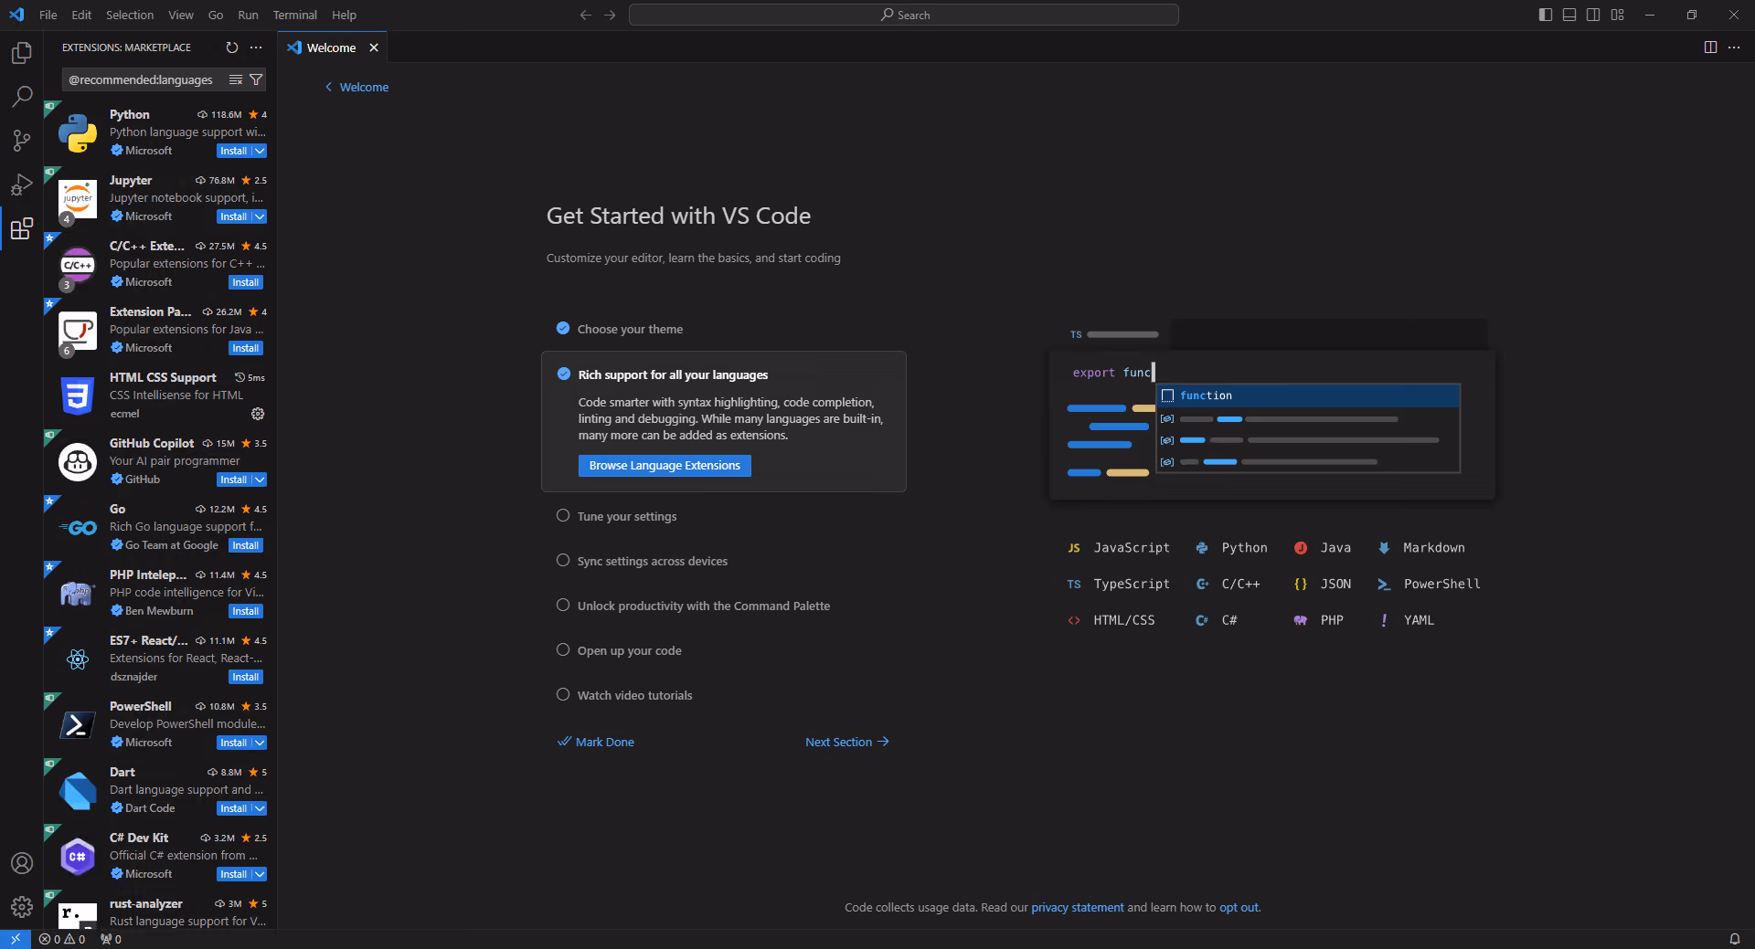This screenshot has width=1755, height=949.
Task: Toggle Choose your theme step checkmark
Action: pos(563,329)
